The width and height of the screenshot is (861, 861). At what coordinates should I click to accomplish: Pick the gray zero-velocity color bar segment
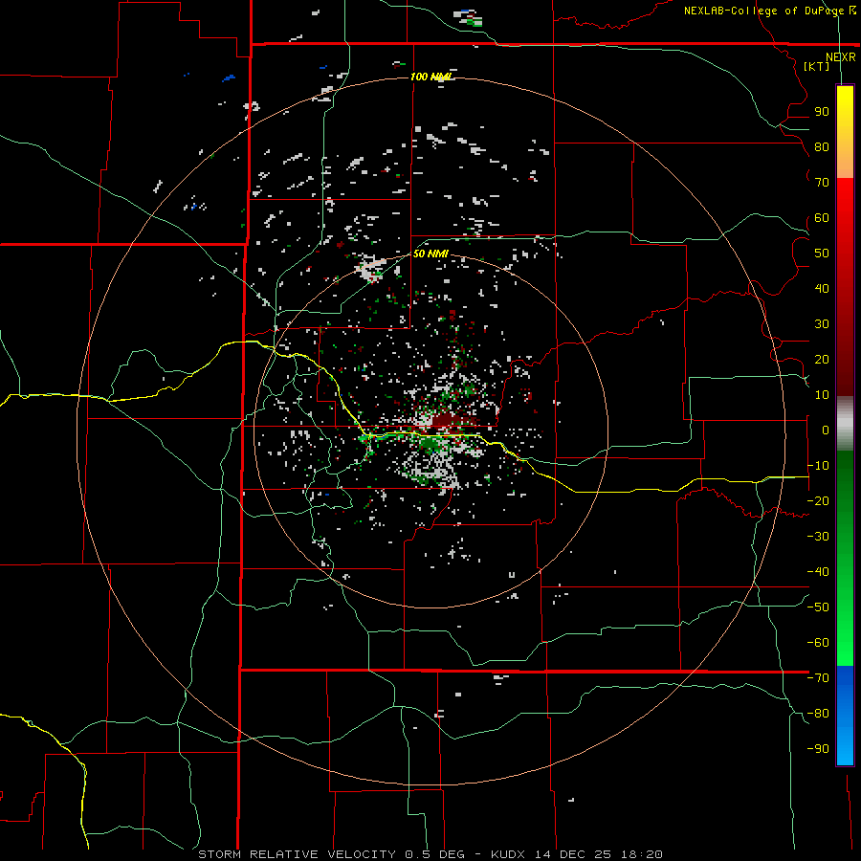(x=845, y=424)
